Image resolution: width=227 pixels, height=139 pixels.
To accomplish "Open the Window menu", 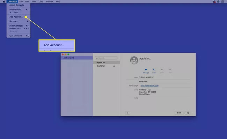I will pyautogui.click(x=50, y=2).
